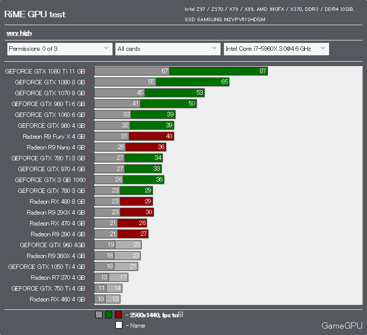Click the RiME GPU test title
Image resolution: width=367 pixels, height=335 pixels.
[x=35, y=14]
